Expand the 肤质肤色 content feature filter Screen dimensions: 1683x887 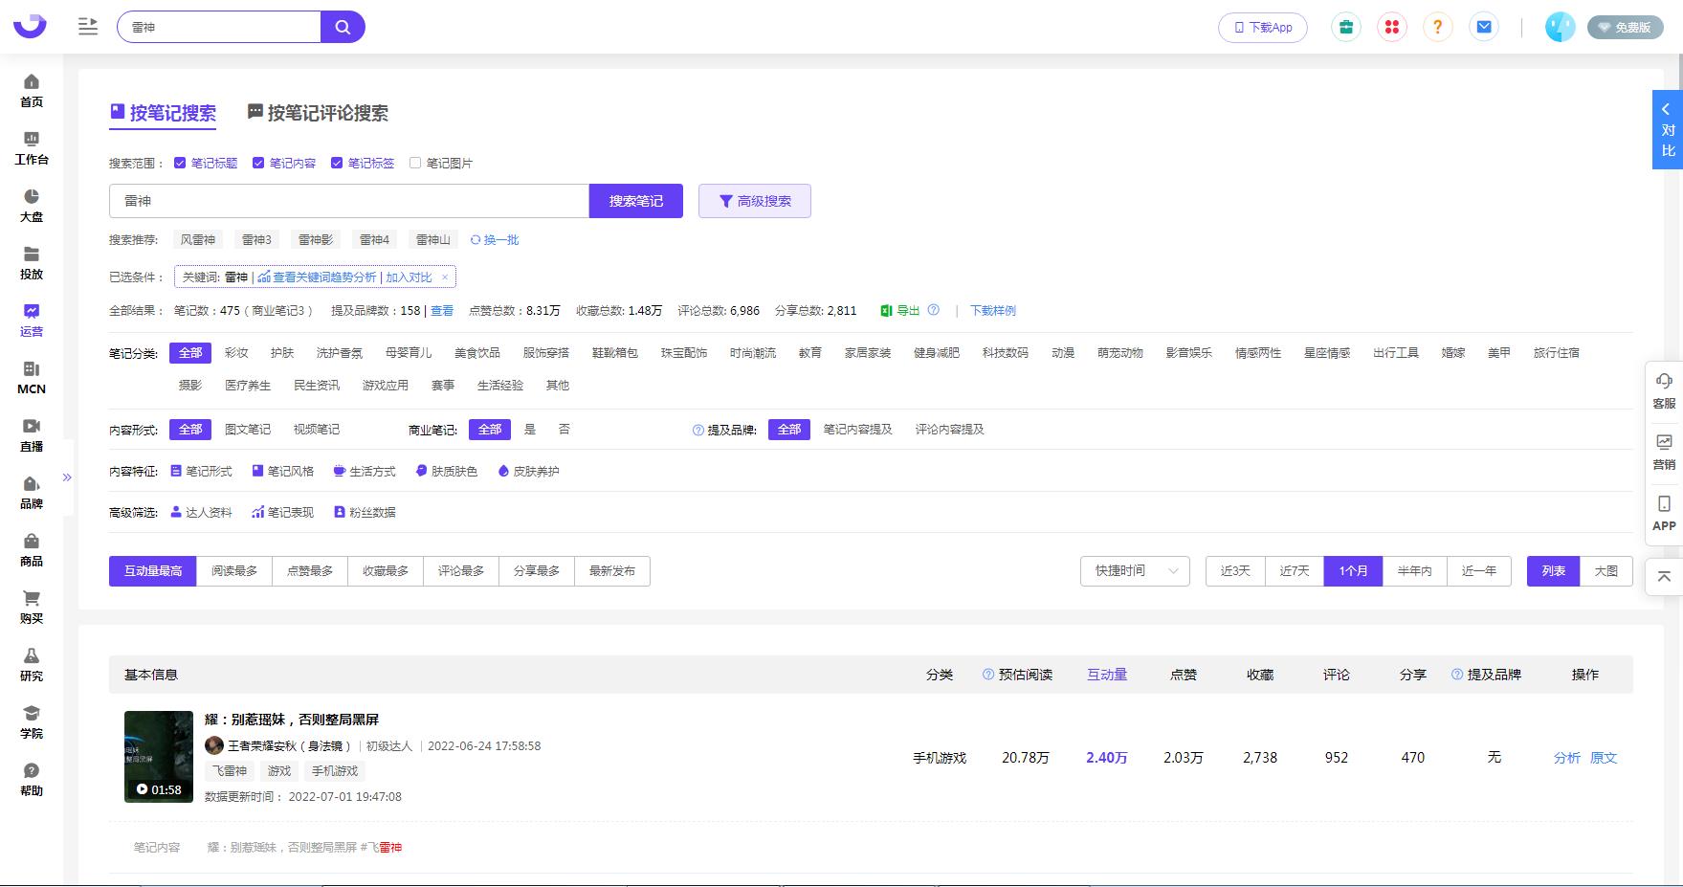(x=447, y=471)
